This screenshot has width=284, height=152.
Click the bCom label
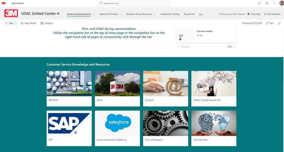(100, 100)
